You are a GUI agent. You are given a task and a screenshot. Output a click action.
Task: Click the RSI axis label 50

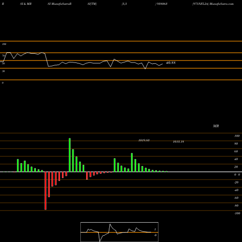click(3, 63)
